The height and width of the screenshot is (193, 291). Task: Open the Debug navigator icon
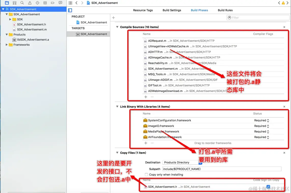(45, 3)
